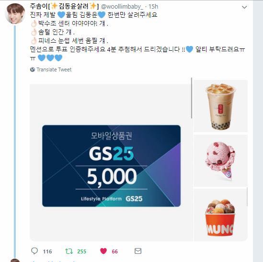The height and width of the screenshot is (262, 263).
Task: Click the 255 retweet count
Action: (x=82, y=251)
